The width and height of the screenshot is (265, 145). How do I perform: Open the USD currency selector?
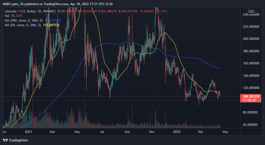point(251,11)
